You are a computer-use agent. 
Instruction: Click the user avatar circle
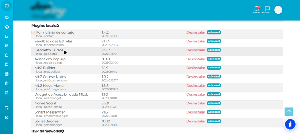point(278,10)
